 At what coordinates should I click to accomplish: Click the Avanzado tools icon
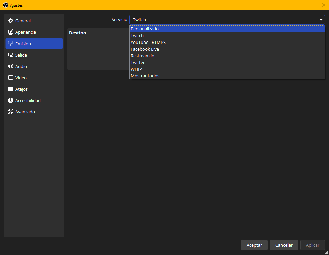[x=10, y=112]
